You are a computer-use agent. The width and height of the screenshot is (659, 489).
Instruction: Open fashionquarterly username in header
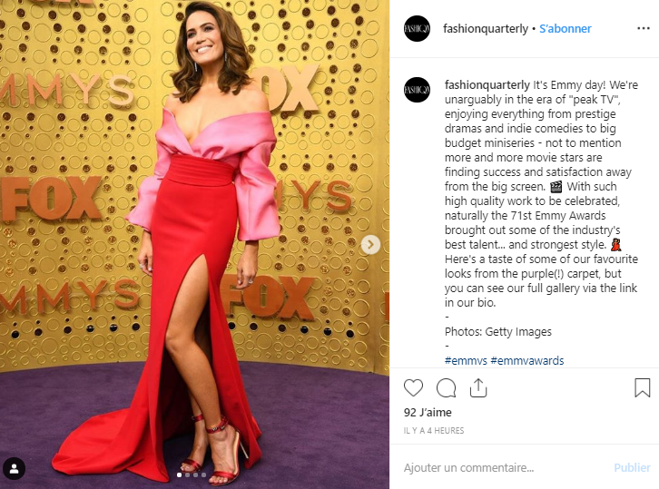(486, 28)
